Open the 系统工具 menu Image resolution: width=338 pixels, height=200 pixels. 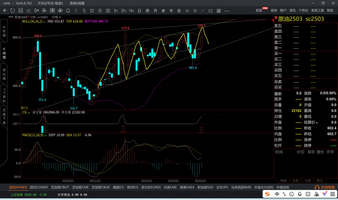coord(317,11)
